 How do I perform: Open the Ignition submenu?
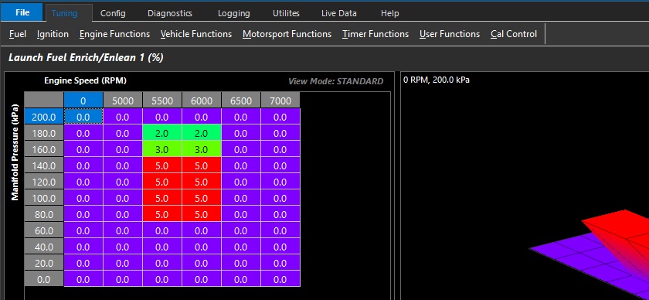coord(53,34)
